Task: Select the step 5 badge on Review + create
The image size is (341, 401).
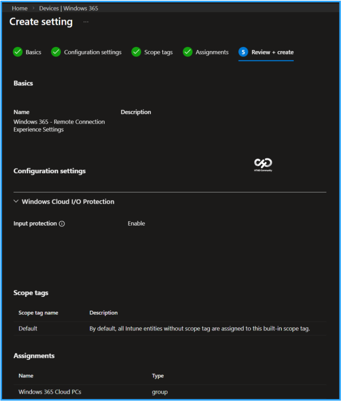Action: [244, 52]
